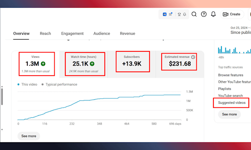Switch to the Reach tab
This screenshot has width=251, height=150.
click(45, 34)
